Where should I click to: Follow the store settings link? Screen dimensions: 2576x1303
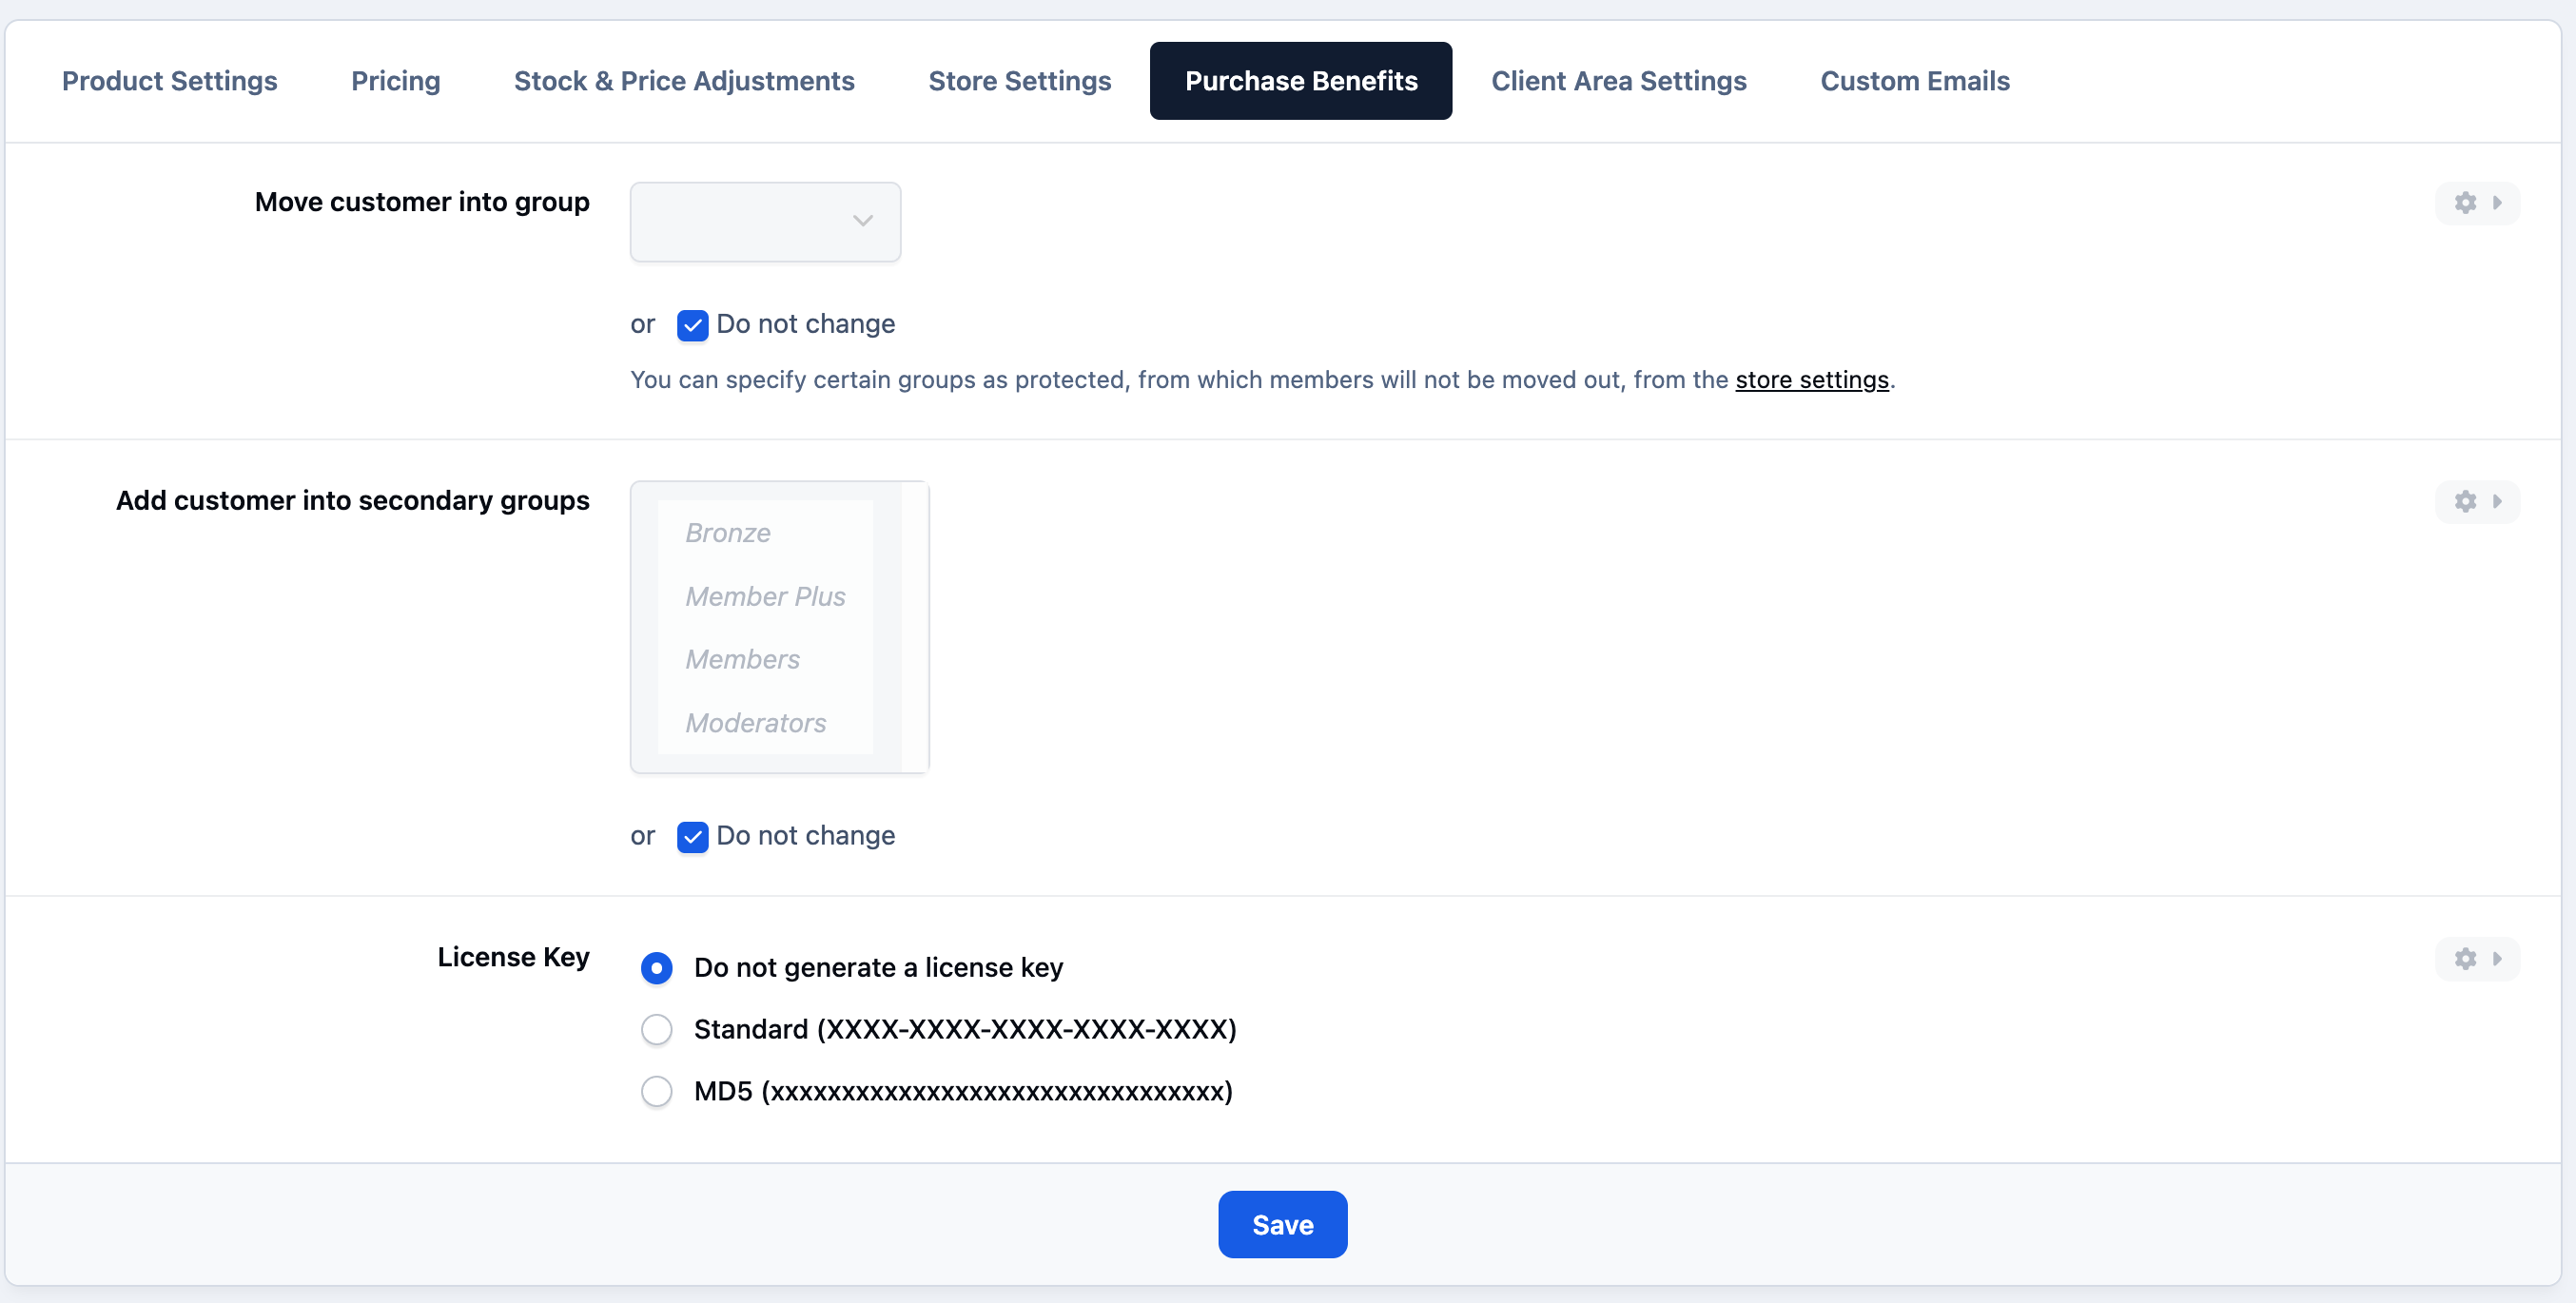(1811, 380)
